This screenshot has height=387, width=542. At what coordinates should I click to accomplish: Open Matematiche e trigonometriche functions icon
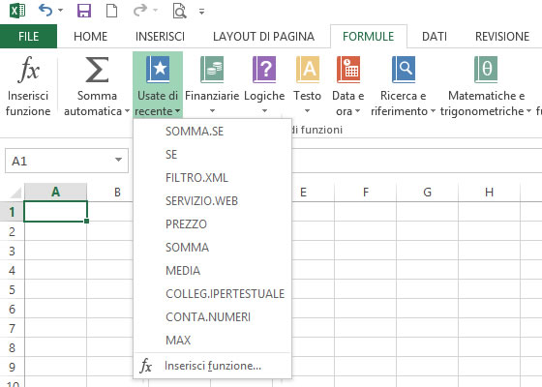pos(486,70)
